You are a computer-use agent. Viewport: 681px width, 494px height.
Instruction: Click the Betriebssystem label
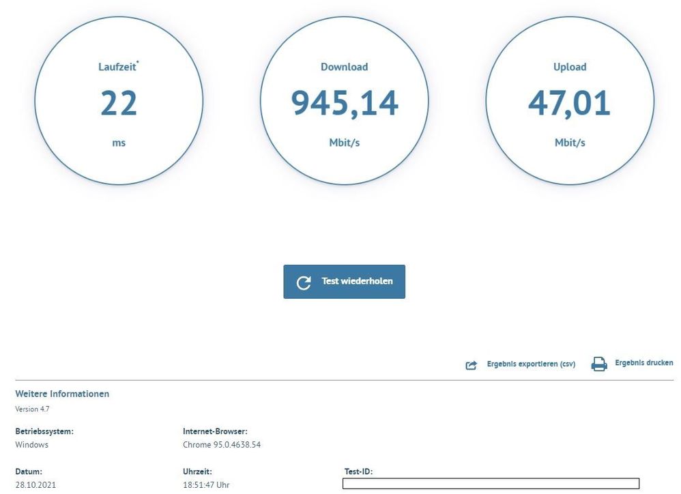(x=44, y=431)
